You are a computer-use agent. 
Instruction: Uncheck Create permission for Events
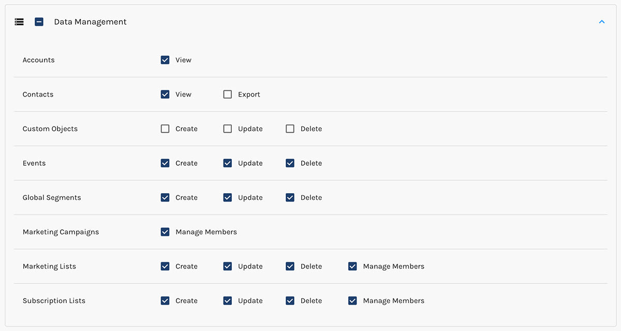click(165, 163)
